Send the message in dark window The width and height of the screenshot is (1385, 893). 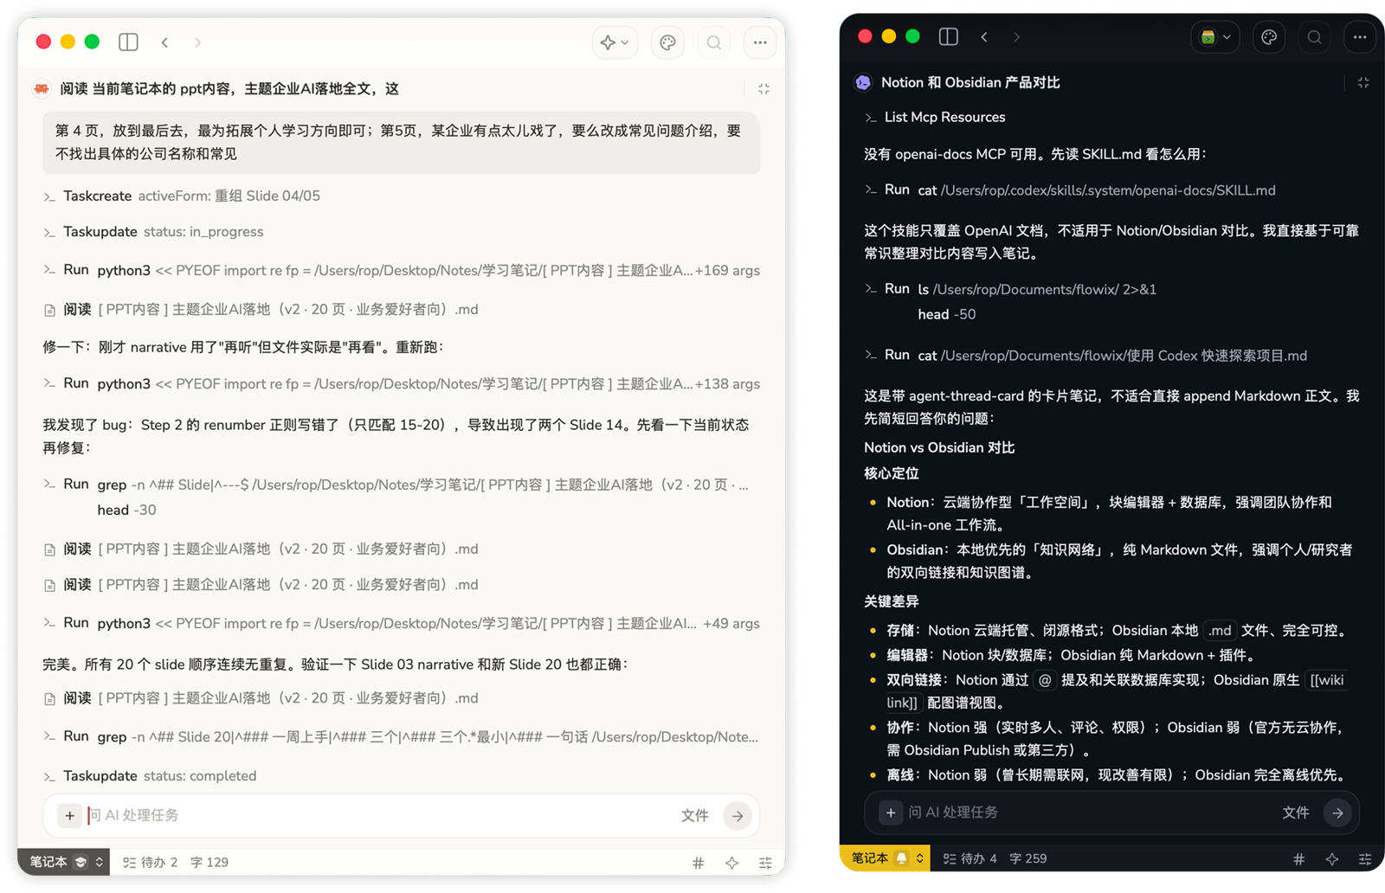tap(1337, 813)
